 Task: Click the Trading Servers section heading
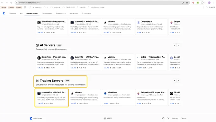[51, 80]
